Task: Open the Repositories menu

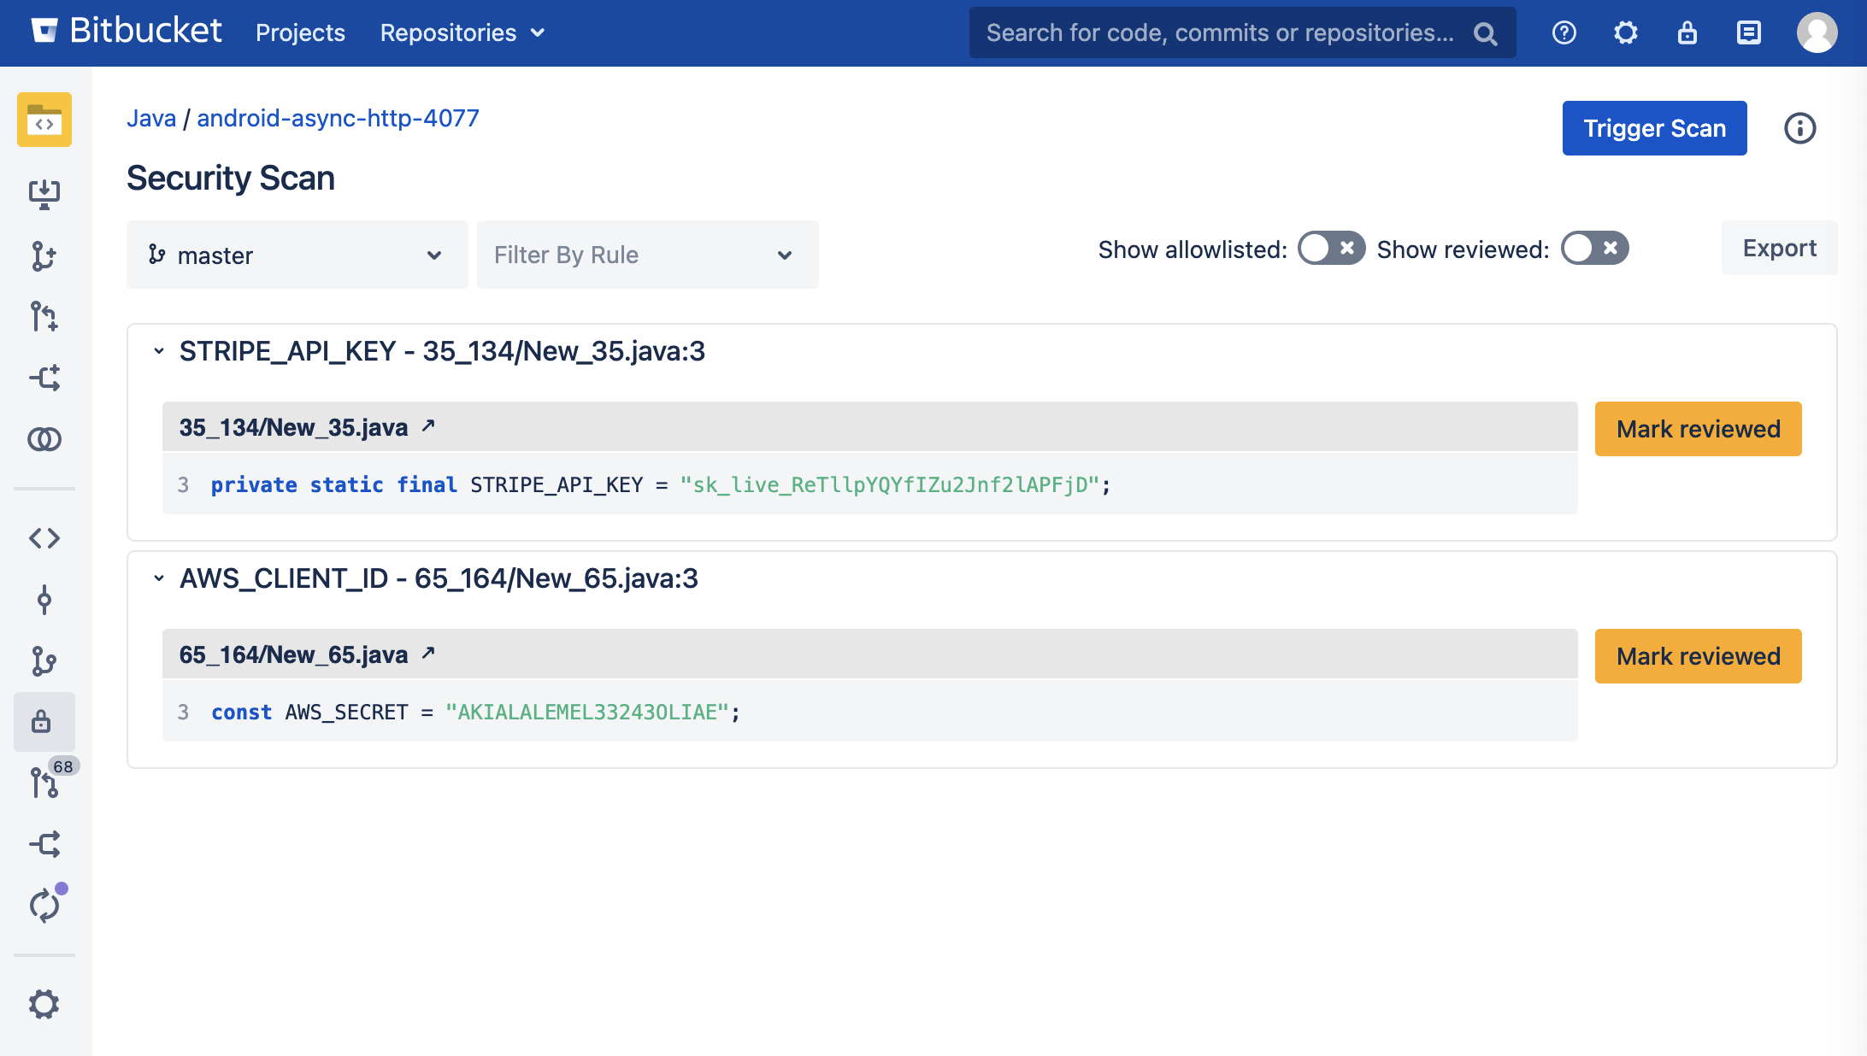Action: pos(462,32)
